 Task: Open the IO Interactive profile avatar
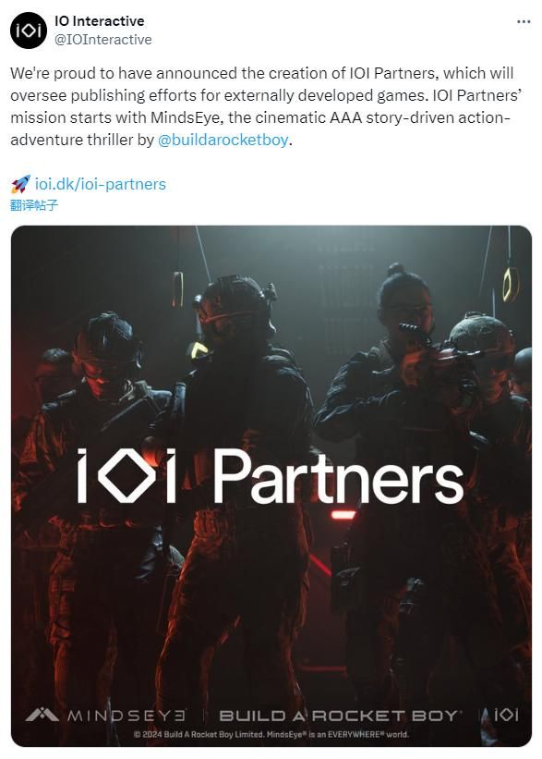point(28,31)
